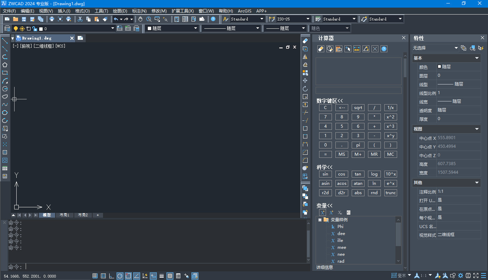Click the Cut scissors icon
This screenshot has width=488, height=280.
[x=80, y=19]
